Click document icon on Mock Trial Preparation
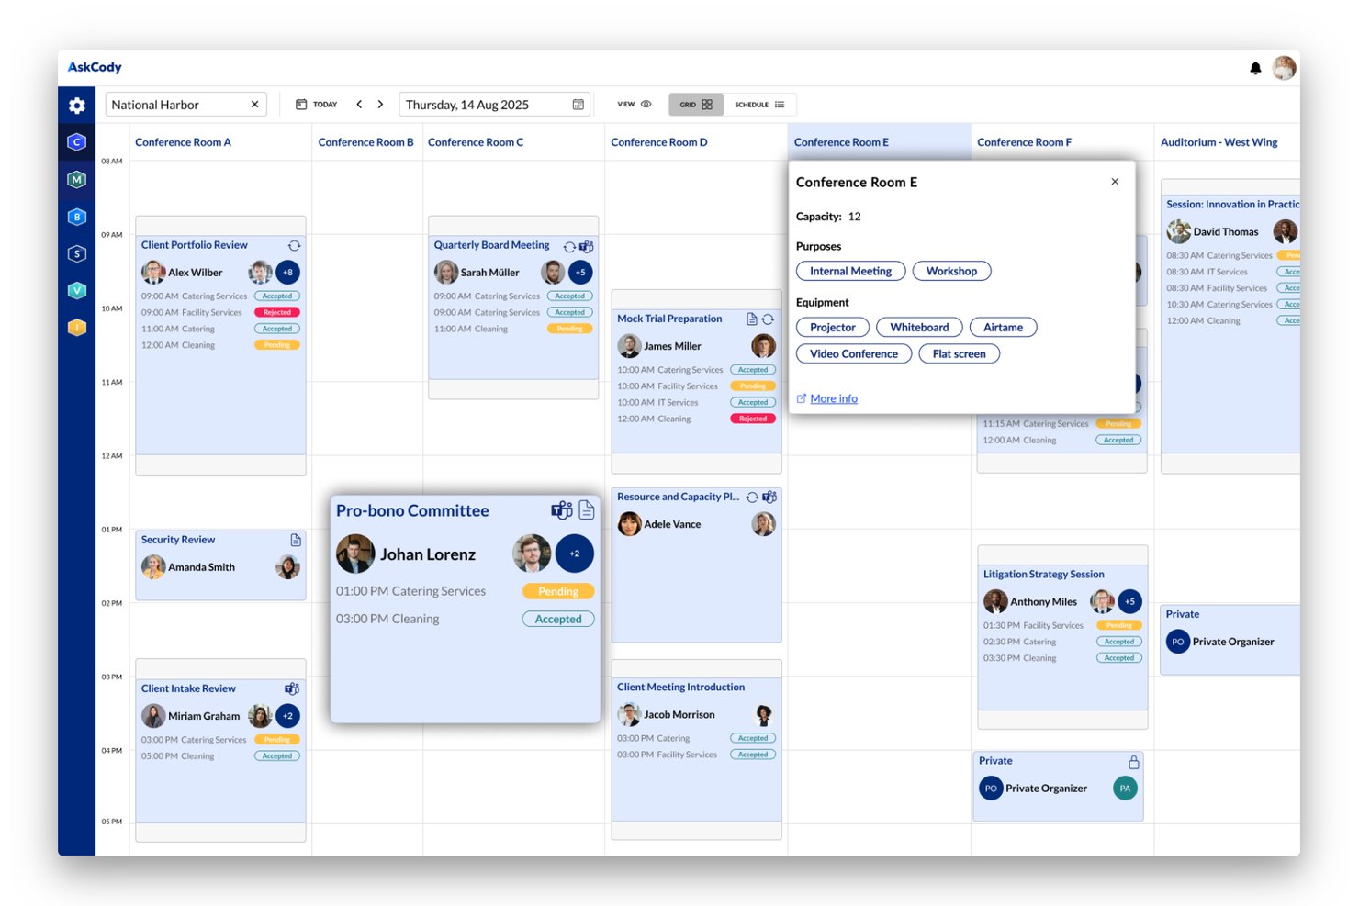Screen dimensions: 1359x906 752,319
